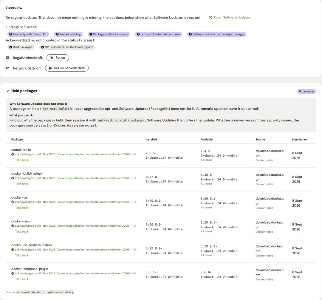The image size is (322, 300).
Task: Click the apt-mark hold code snippet
Action: 55,109
